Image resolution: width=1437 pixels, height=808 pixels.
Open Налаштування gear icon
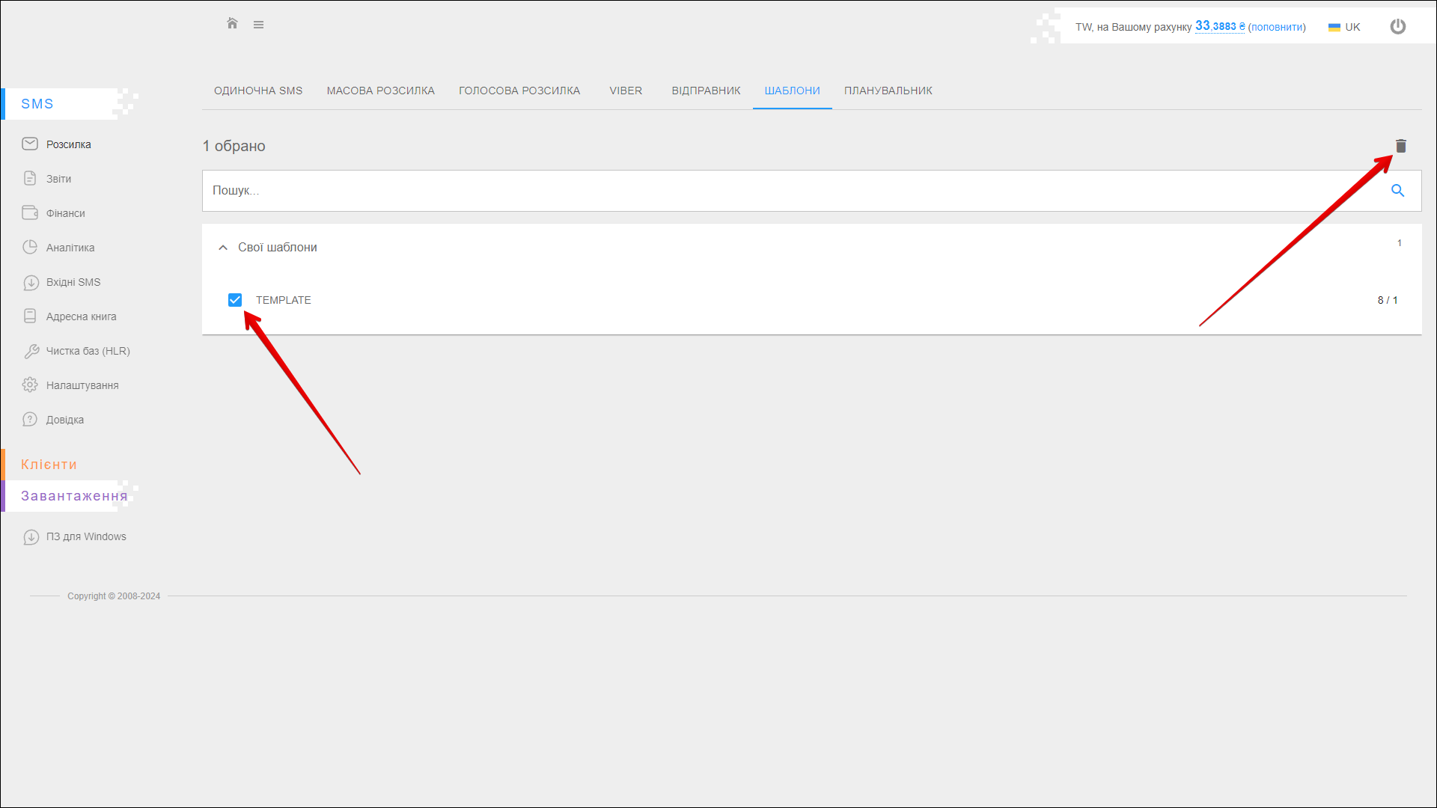point(30,385)
